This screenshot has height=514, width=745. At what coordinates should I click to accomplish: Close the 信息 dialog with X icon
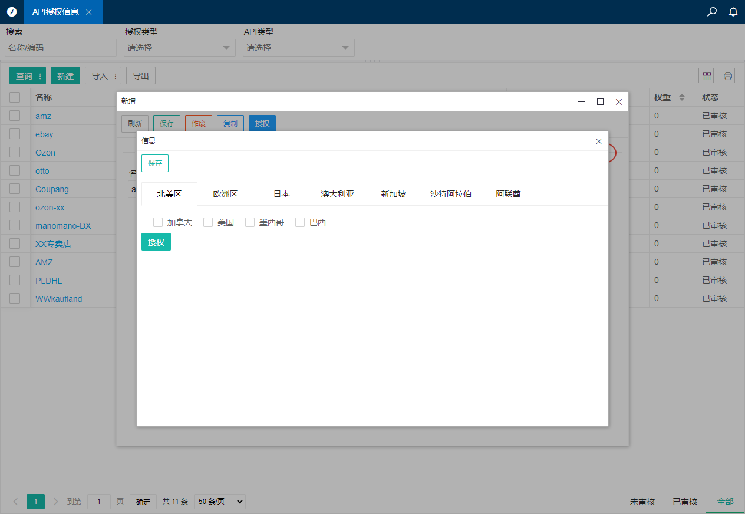(599, 141)
